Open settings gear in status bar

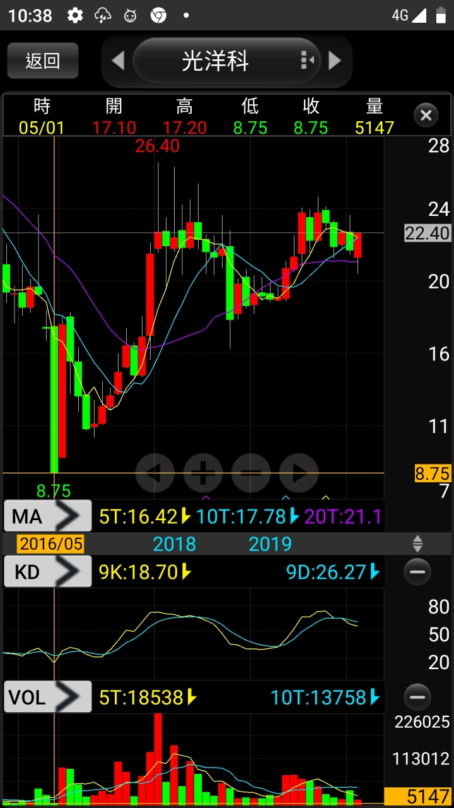pyautogui.click(x=75, y=15)
